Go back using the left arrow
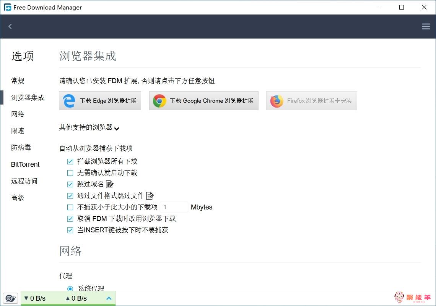Screen dimensions: 436x306 10,26
